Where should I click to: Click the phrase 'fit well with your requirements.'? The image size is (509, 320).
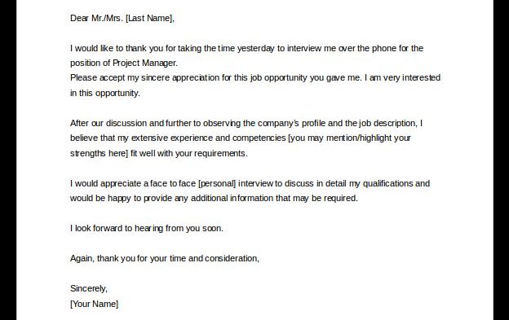pos(189,153)
